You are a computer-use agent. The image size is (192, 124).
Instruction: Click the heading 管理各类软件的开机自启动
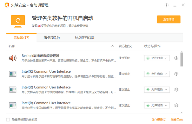pos(63,18)
